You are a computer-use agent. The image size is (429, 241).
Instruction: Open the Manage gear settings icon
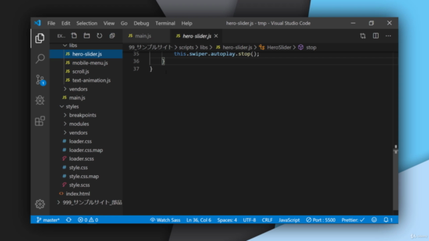[x=40, y=204]
